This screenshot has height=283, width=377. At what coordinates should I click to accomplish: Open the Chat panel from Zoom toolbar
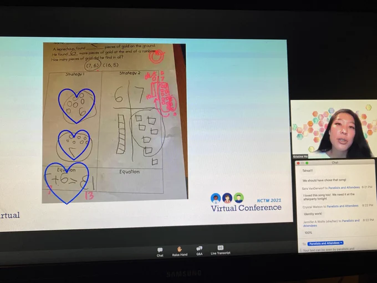click(160, 252)
